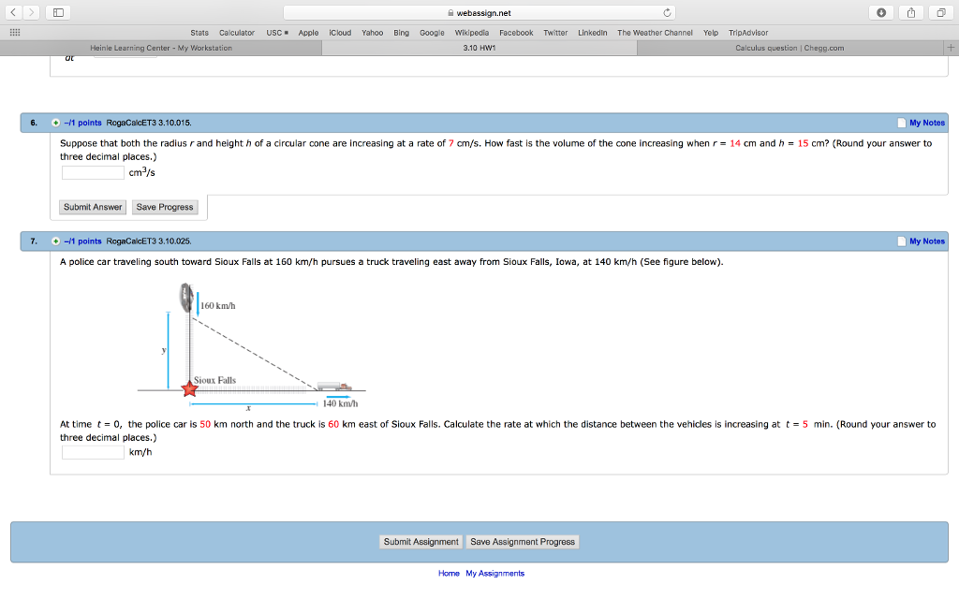Click the tab overview icon
The height and width of the screenshot is (599, 959).
point(942,12)
